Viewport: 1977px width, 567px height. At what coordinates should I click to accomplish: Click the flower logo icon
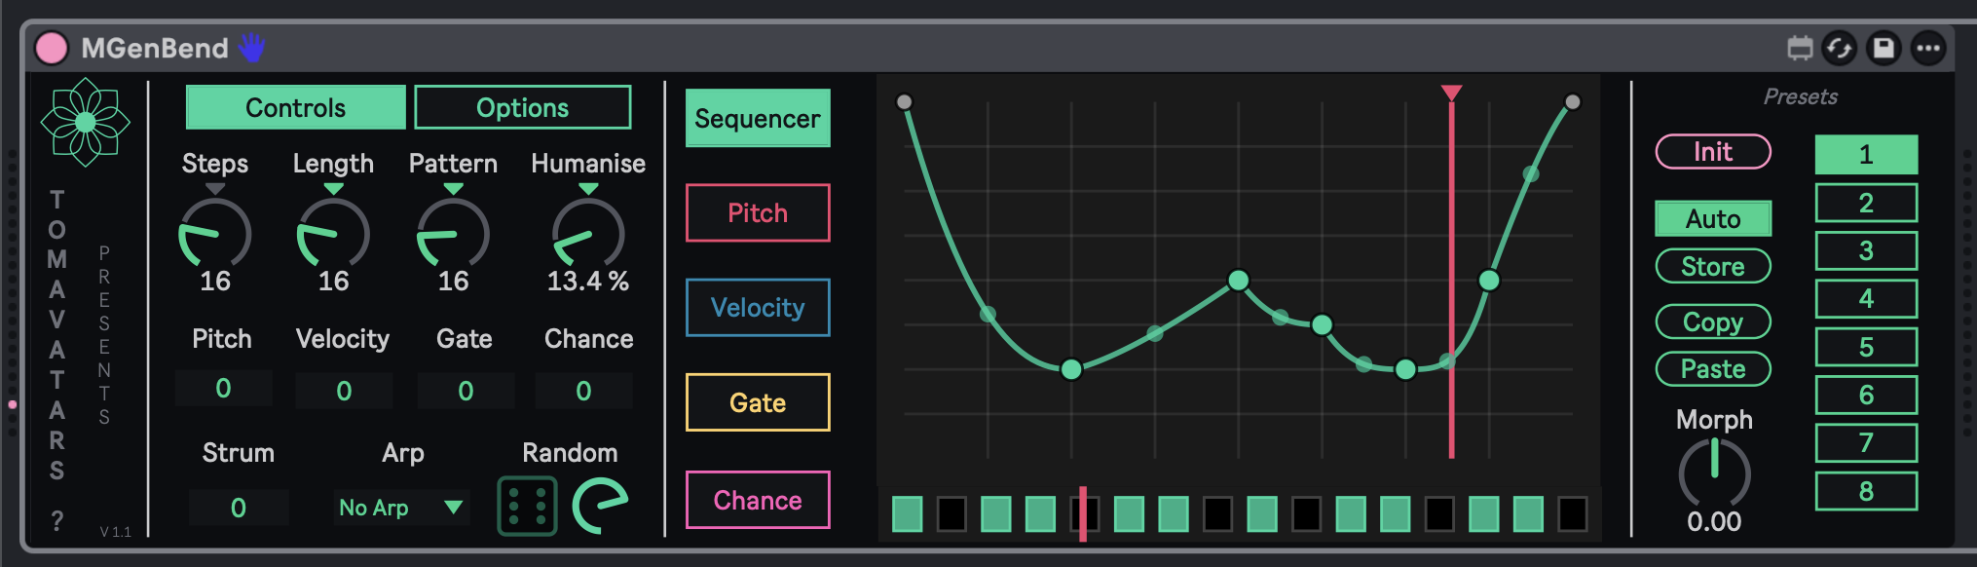click(85, 122)
